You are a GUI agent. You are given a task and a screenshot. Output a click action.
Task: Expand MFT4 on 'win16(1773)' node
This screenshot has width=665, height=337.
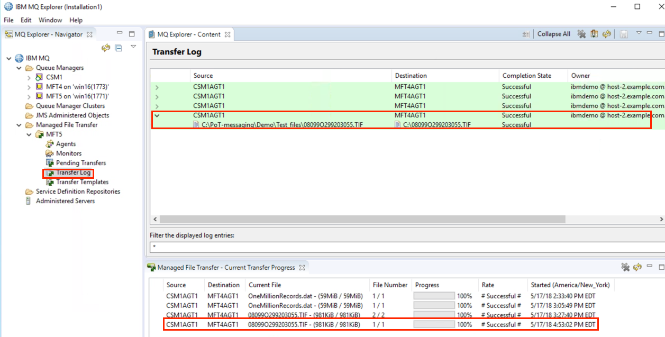coord(29,87)
